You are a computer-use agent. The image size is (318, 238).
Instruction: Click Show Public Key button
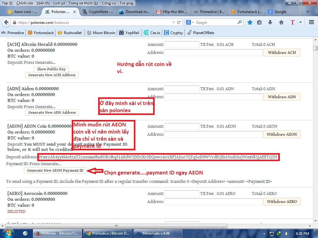(x=51, y=69)
